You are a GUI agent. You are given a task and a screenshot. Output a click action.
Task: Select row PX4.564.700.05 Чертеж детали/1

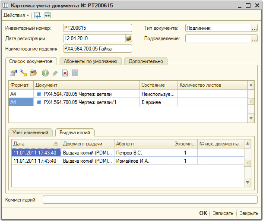(x=128, y=102)
